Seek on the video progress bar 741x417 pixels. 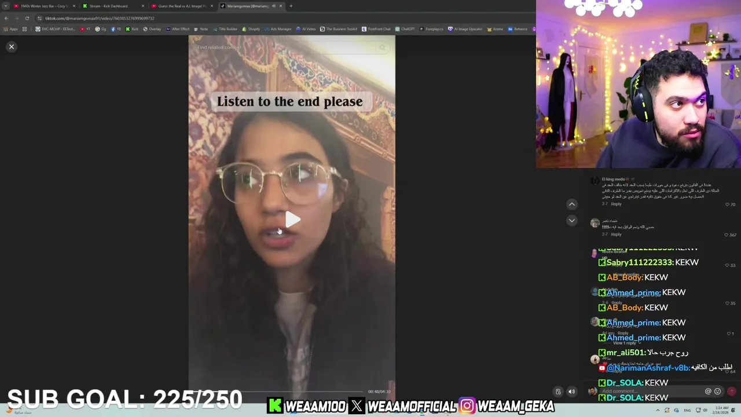pos(278,392)
